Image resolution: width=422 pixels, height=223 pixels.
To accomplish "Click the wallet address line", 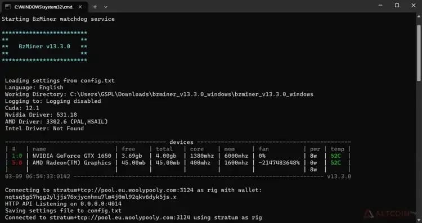I will [x=91, y=197].
